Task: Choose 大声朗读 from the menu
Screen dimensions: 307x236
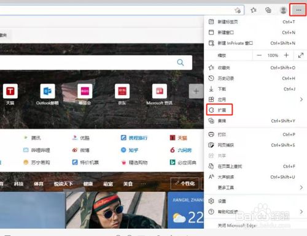Action: pos(255,177)
